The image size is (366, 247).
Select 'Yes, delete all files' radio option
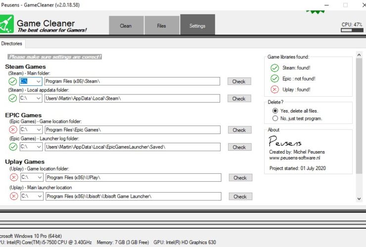point(275,111)
